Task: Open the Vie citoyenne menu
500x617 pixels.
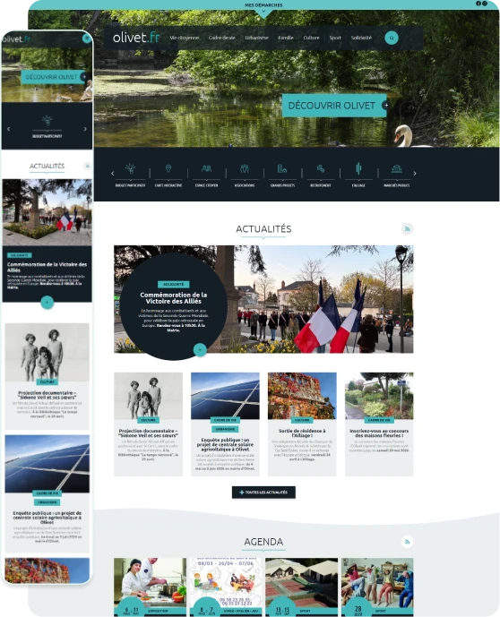Action: 185,38
